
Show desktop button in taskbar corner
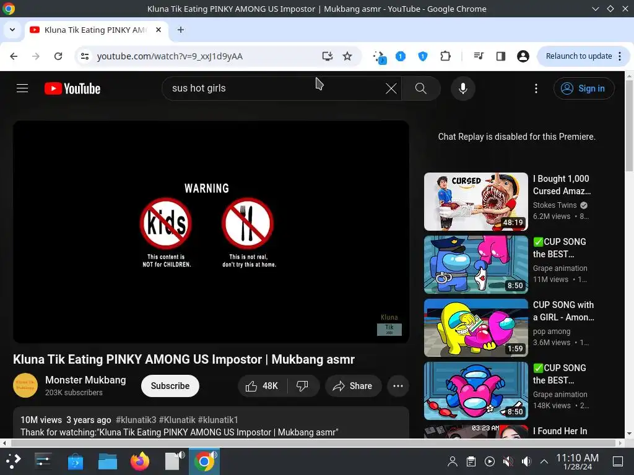click(x=618, y=461)
